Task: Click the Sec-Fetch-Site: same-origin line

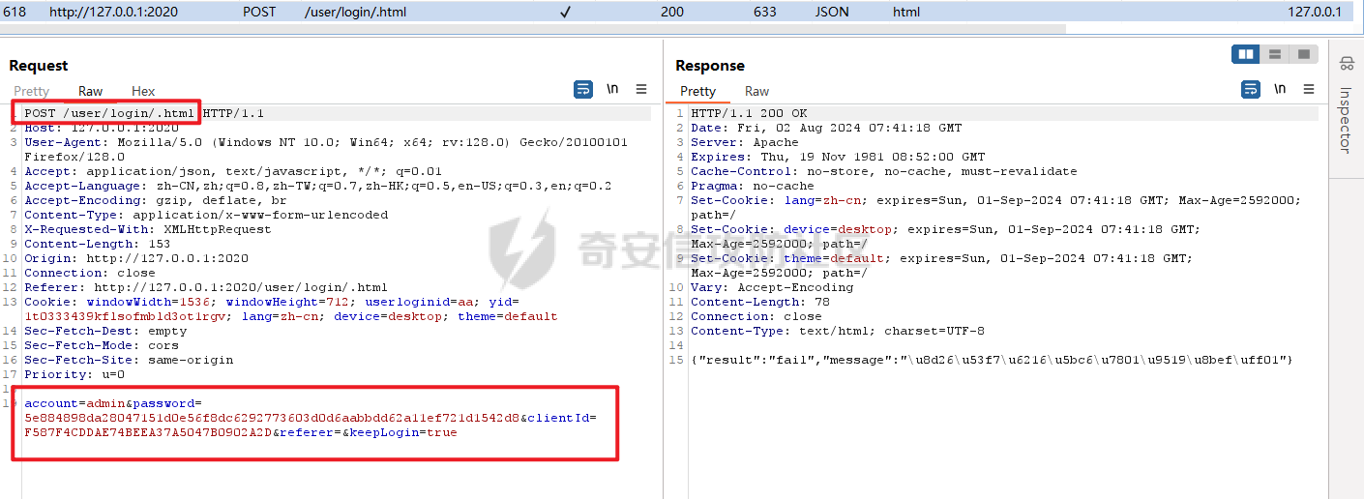Action: [129, 360]
